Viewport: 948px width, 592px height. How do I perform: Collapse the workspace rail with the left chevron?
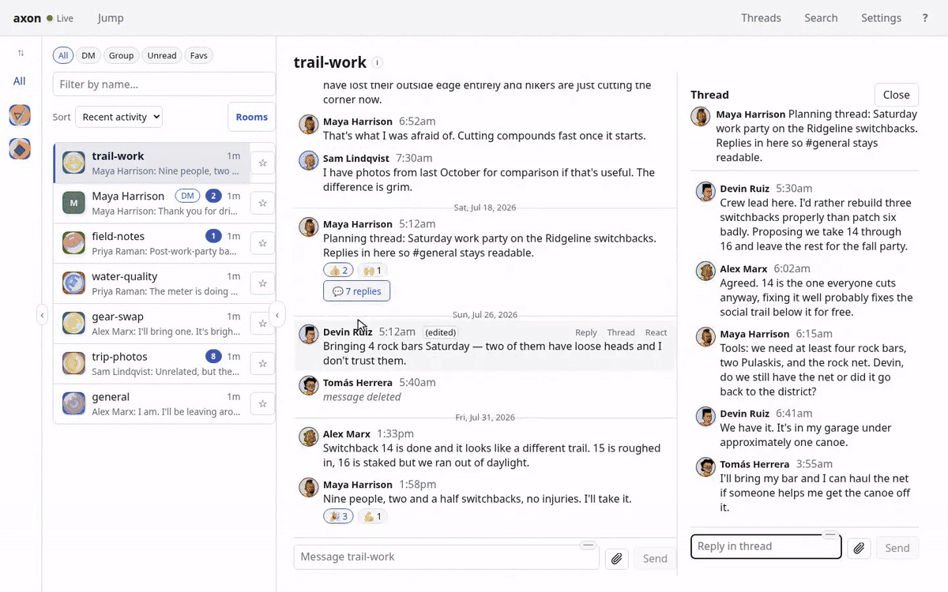42,315
